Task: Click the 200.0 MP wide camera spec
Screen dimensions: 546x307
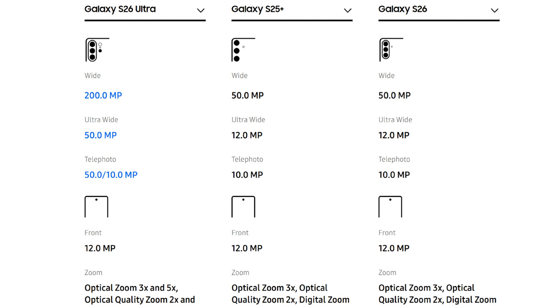Action: pos(103,96)
